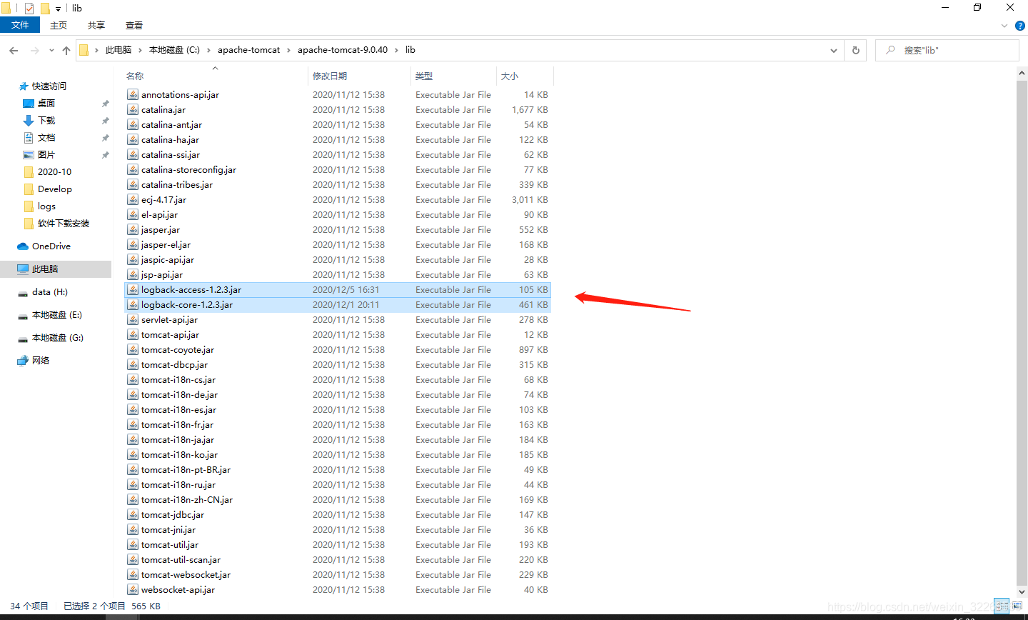Click the ecj-4.17.jar file icon
This screenshot has width=1028, height=620.
click(133, 199)
